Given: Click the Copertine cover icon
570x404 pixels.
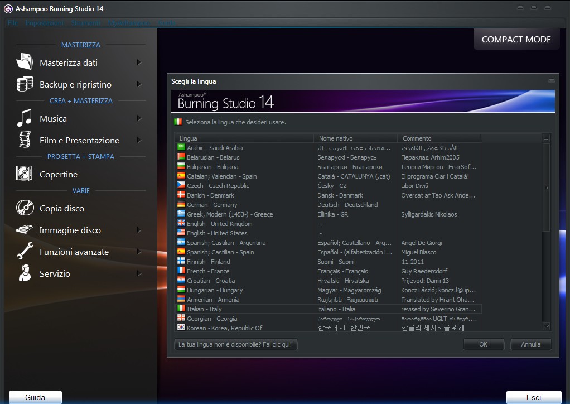Looking at the screenshot, I should 24,174.
